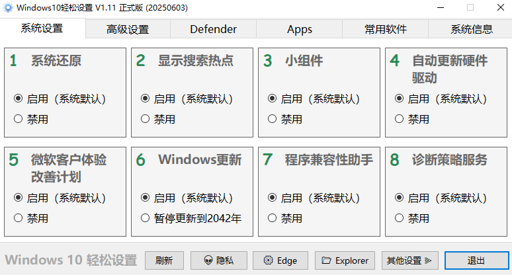Click the app icon in the title bar
The width and height of the screenshot is (512, 275).
(8, 8)
